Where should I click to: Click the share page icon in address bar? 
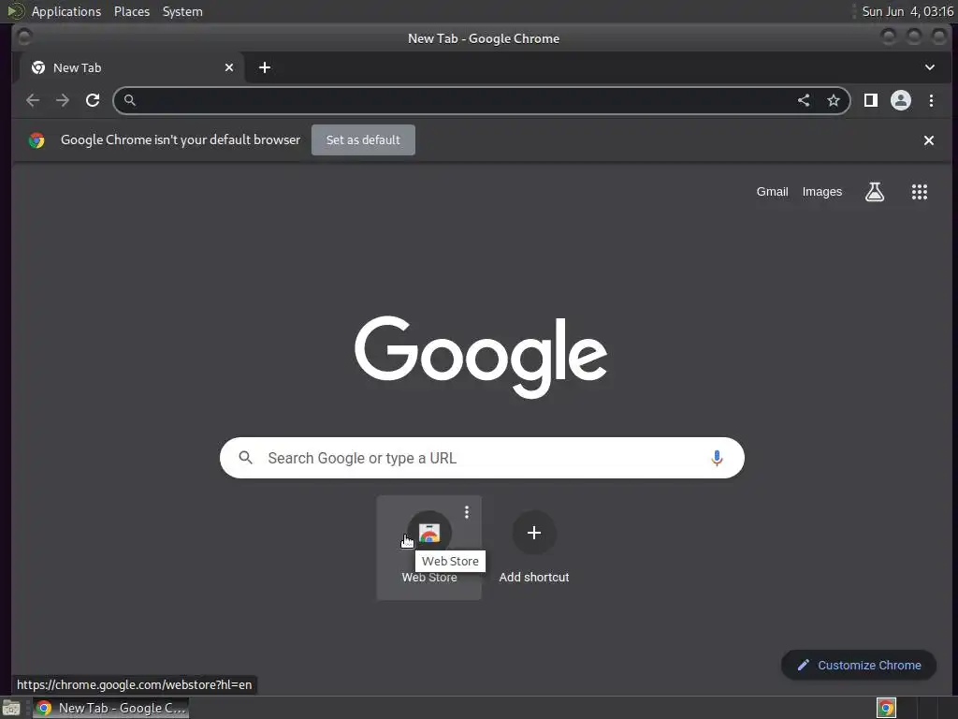(x=804, y=100)
